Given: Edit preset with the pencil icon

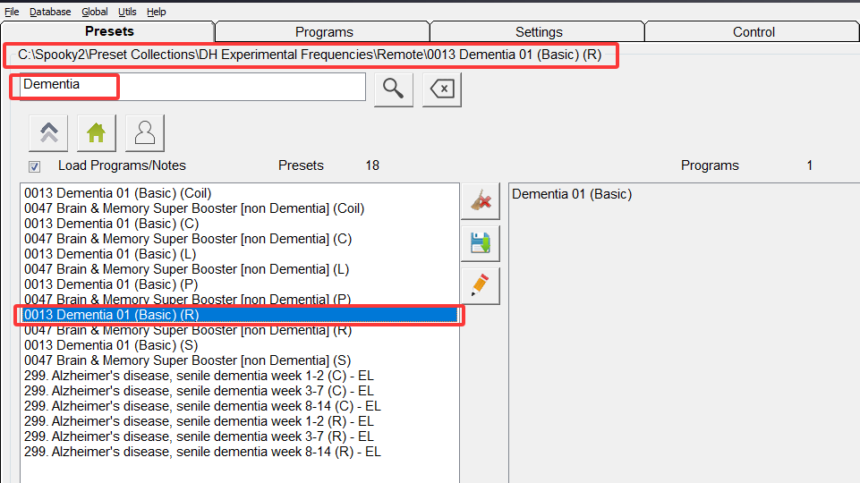Looking at the screenshot, I should coord(480,285).
